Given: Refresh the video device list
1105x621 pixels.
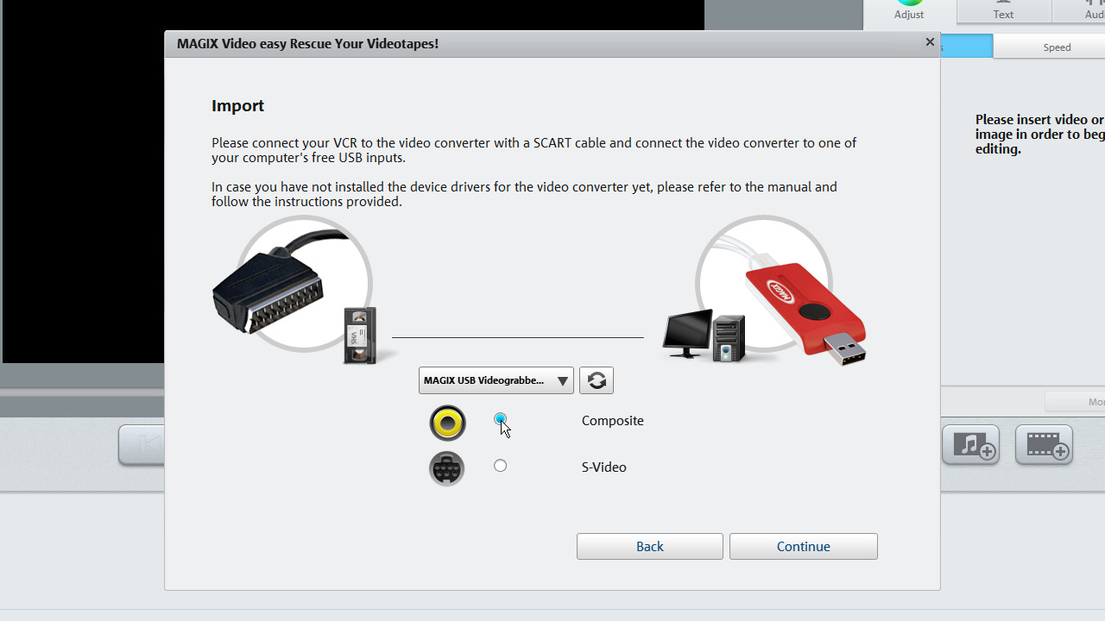Looking at the screenshot, I should (x=597, y=380).
